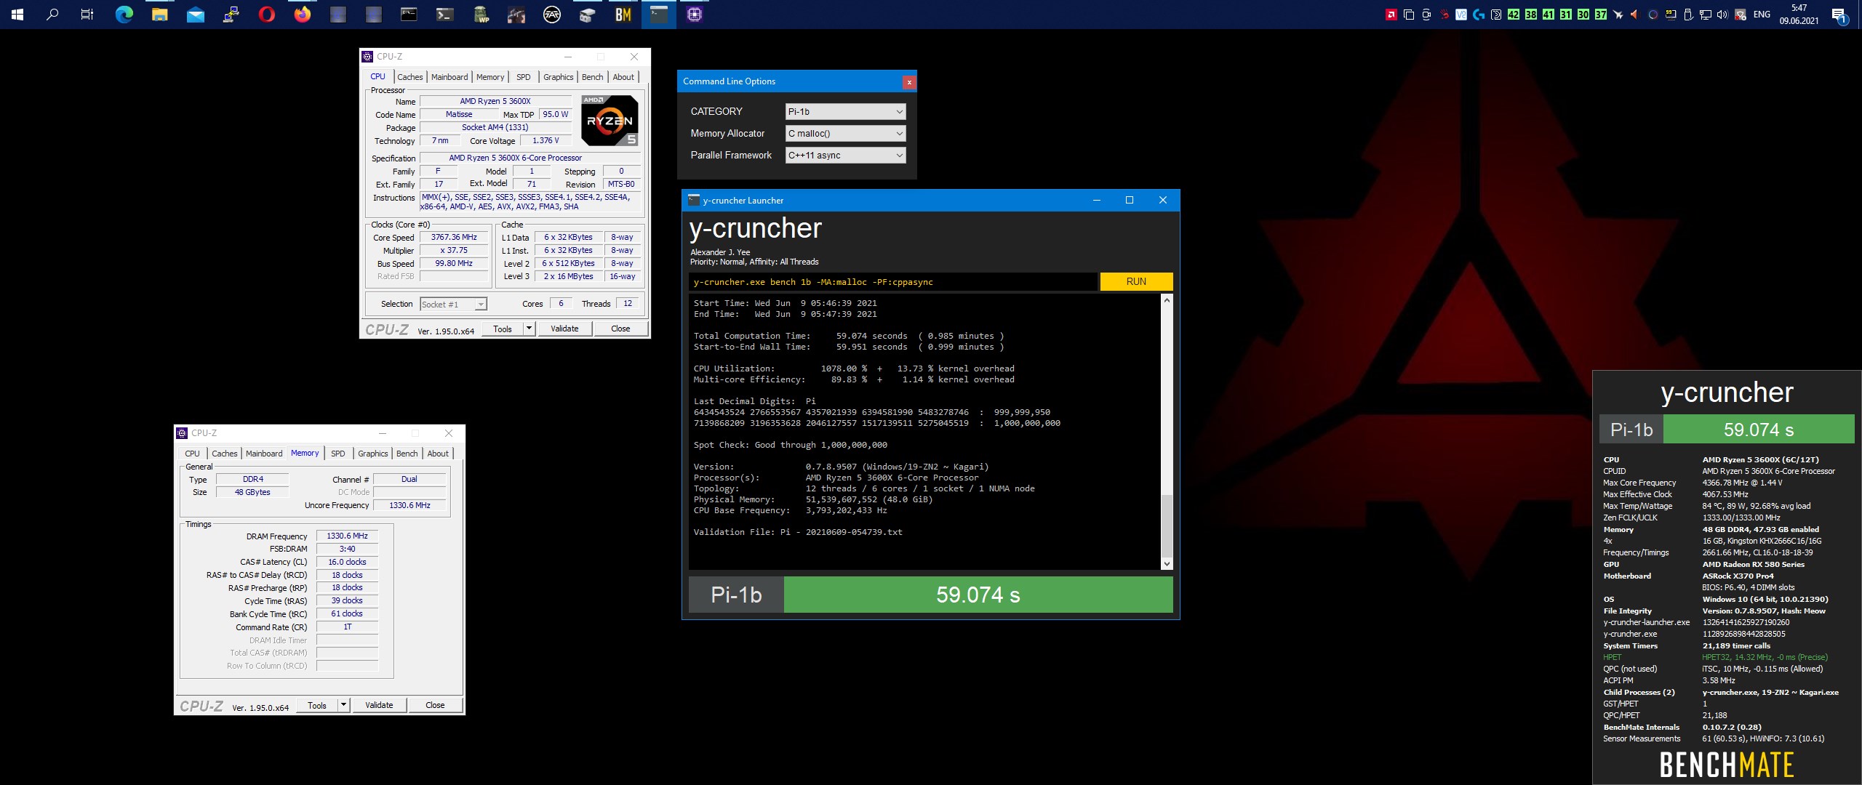Click Core Speed value 3767.36 MHz
Screen dimensions: 1862x785
(x=454, y=237)
